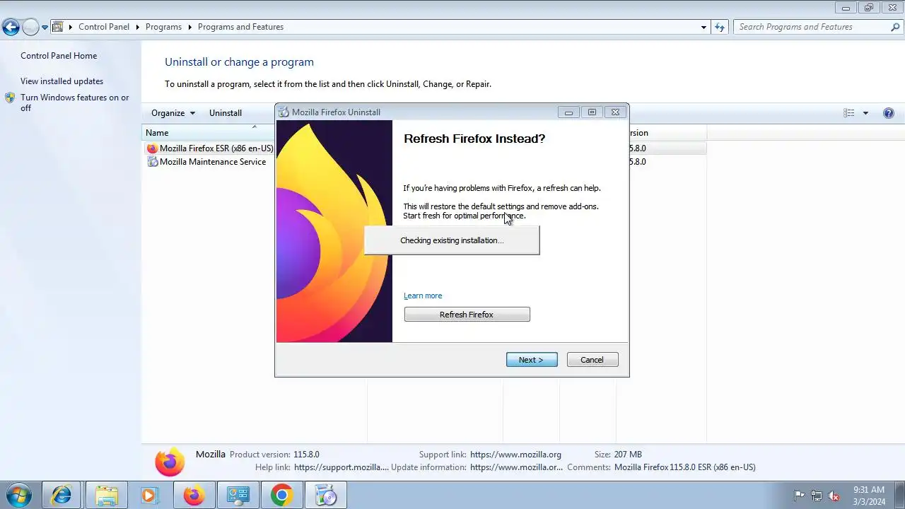This screenshot has width=905, height=509.
Task: Click the large Firefox logo in details pane
Action: click(170, 462)
